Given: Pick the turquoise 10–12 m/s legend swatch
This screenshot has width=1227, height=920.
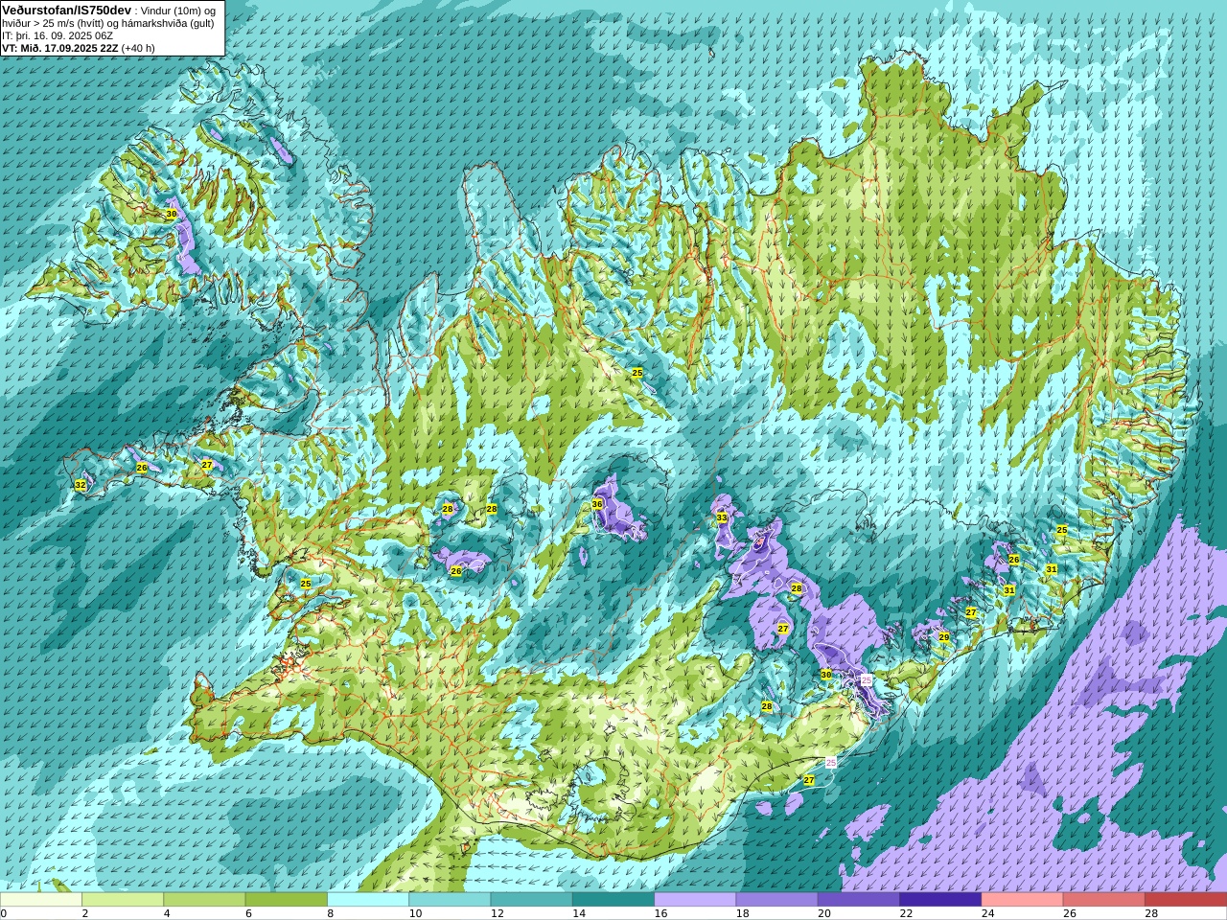Looking at the screenshot, I should tap(450, 900).
